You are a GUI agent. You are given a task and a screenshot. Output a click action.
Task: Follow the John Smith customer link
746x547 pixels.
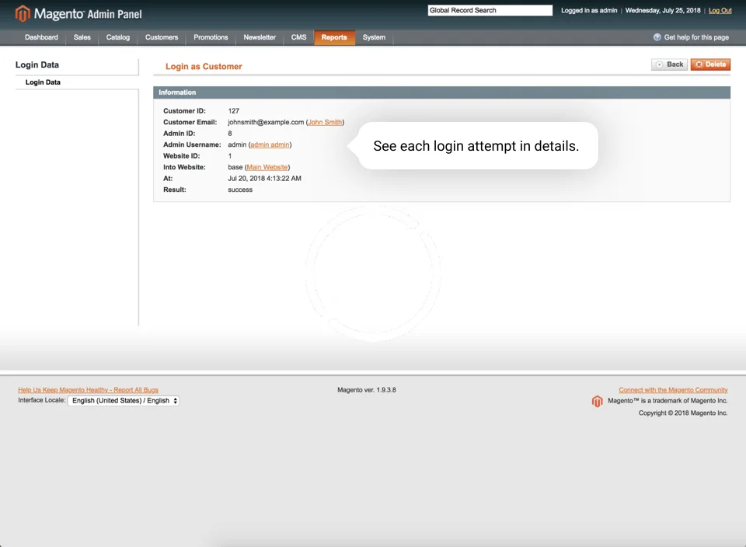point(325,122)
